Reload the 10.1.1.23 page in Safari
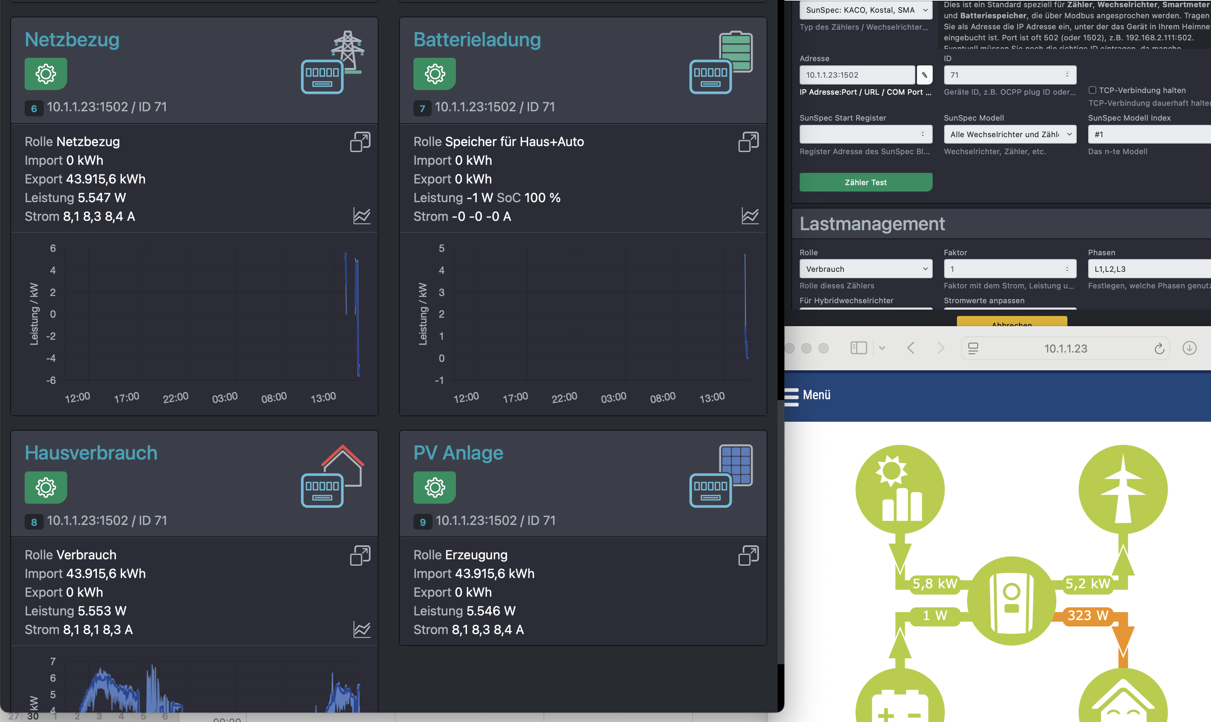 (x=1160, y=348)
